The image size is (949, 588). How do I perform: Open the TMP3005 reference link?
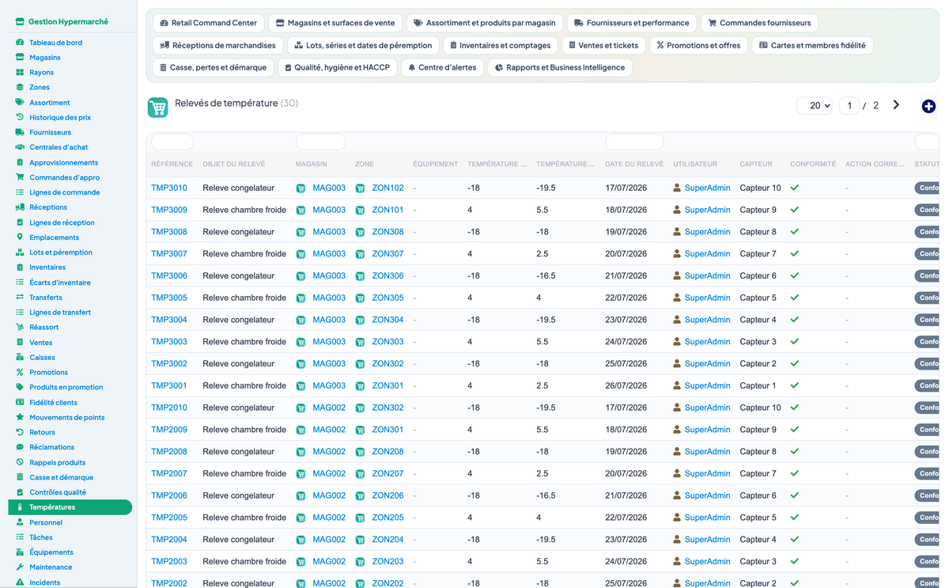tap(169, 298)
